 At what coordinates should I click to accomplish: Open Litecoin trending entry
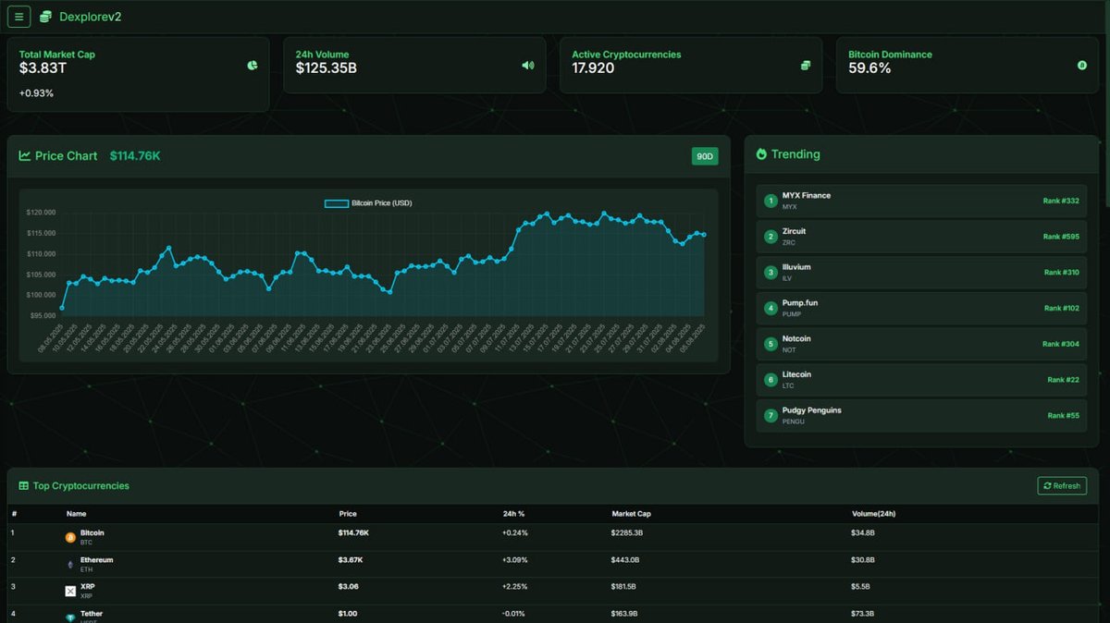[x=921, y=380]
